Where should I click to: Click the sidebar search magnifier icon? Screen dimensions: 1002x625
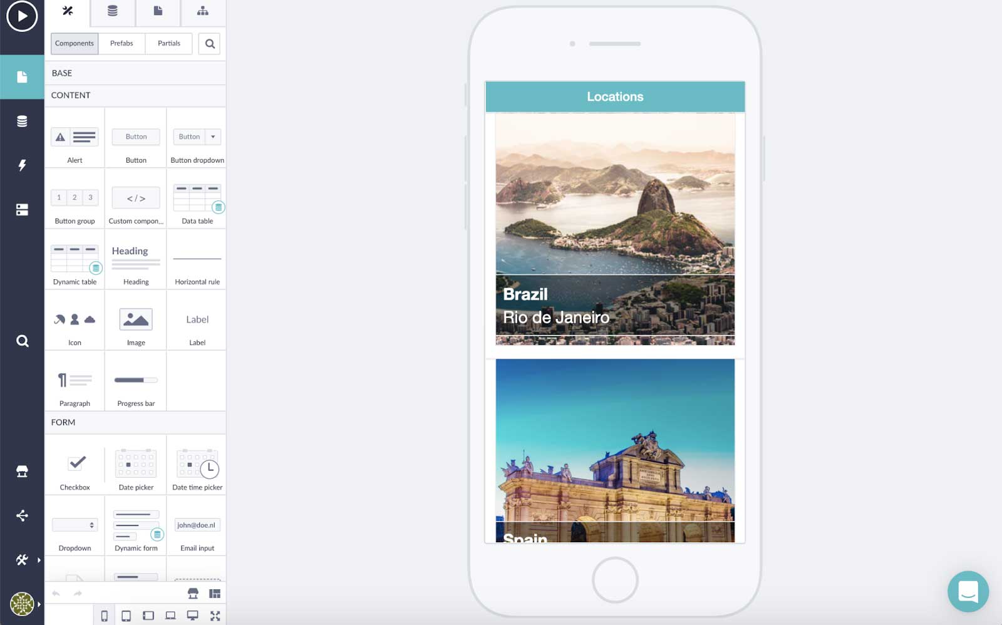[22, 341]
